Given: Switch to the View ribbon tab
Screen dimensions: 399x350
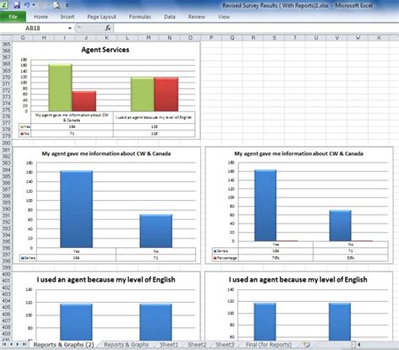Looking at the screenshot, I should click(x=224, y=17).
